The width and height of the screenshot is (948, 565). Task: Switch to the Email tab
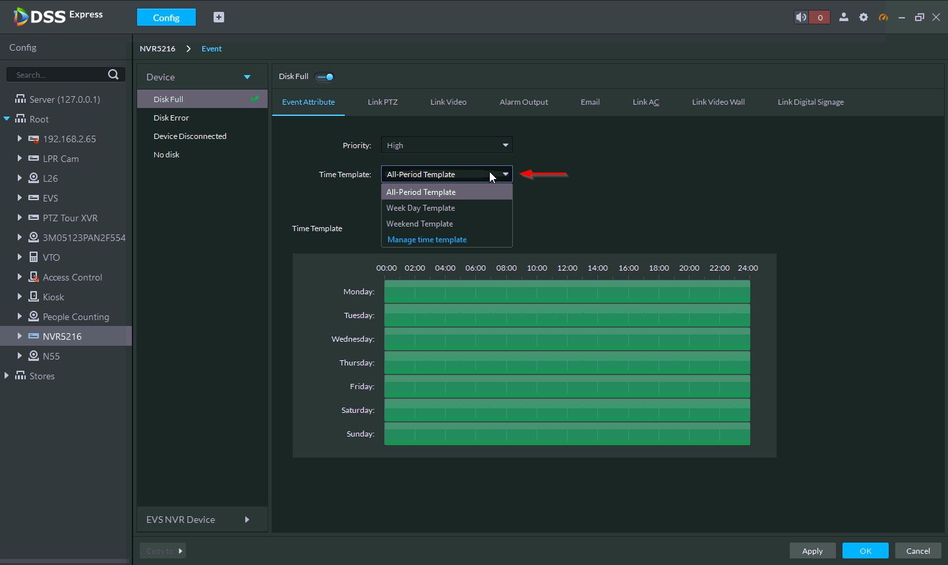[589, 102]
